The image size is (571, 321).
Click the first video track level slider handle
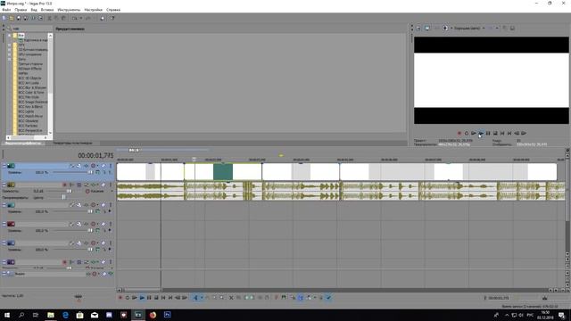(90, 172)
